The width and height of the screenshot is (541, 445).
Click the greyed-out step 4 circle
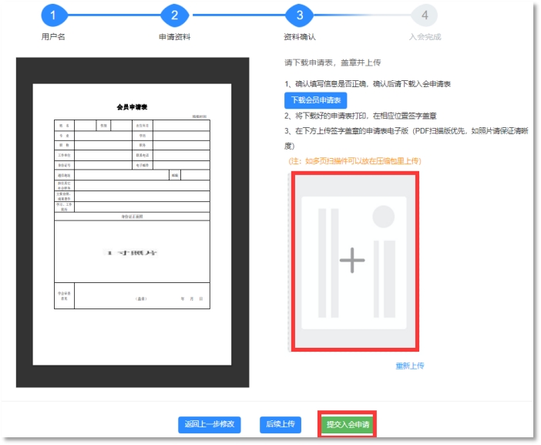point(424,15)
